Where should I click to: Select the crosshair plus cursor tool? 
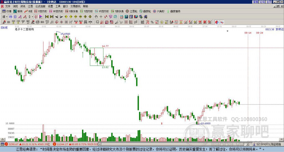[x=101, y=17]
